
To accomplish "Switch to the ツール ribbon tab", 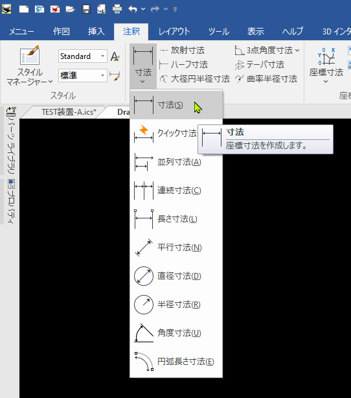I will point(219,32).
